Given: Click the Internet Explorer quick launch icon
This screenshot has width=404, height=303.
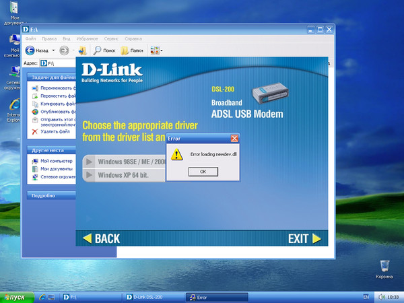Looking at the screenshot, I should [42, 298].
